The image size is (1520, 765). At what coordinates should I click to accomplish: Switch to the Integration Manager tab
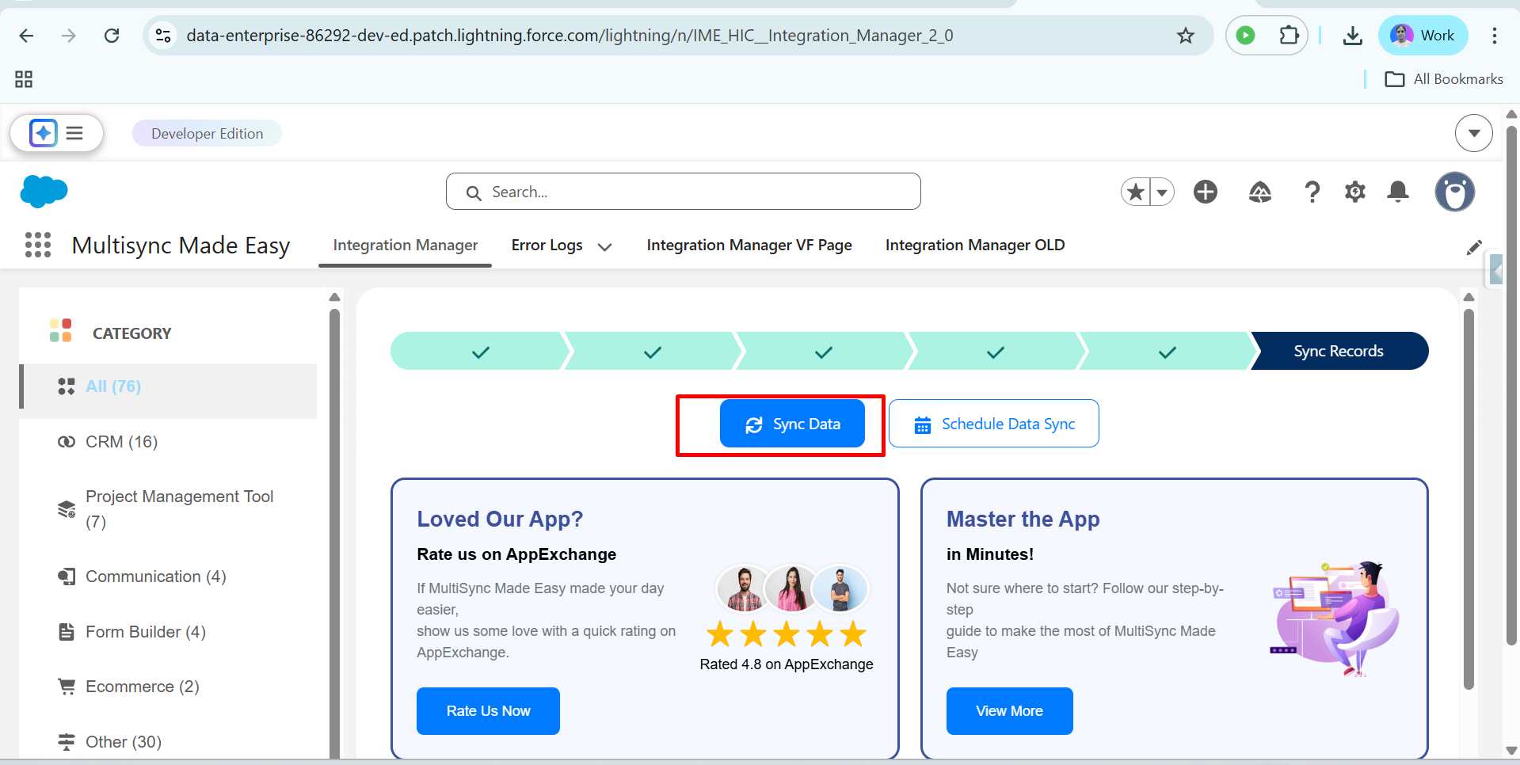[x=406, y=245]
